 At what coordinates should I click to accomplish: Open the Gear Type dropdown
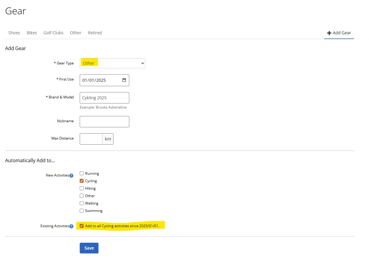(x=113, y=63)
